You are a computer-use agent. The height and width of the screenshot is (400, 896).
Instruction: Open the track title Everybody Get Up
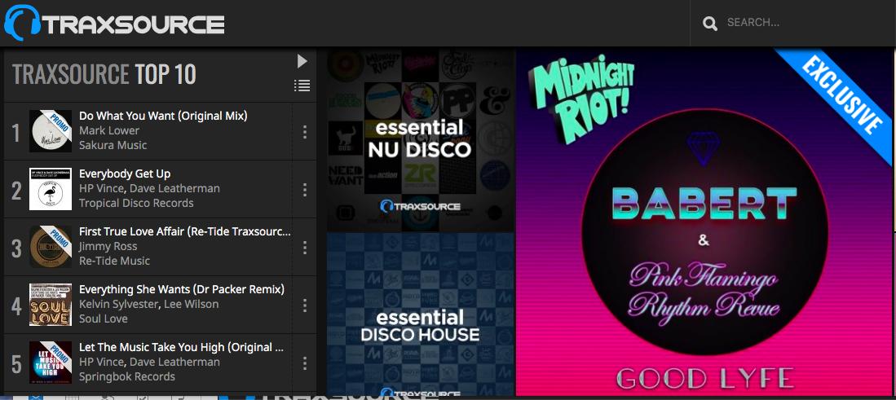pos(125,174)
